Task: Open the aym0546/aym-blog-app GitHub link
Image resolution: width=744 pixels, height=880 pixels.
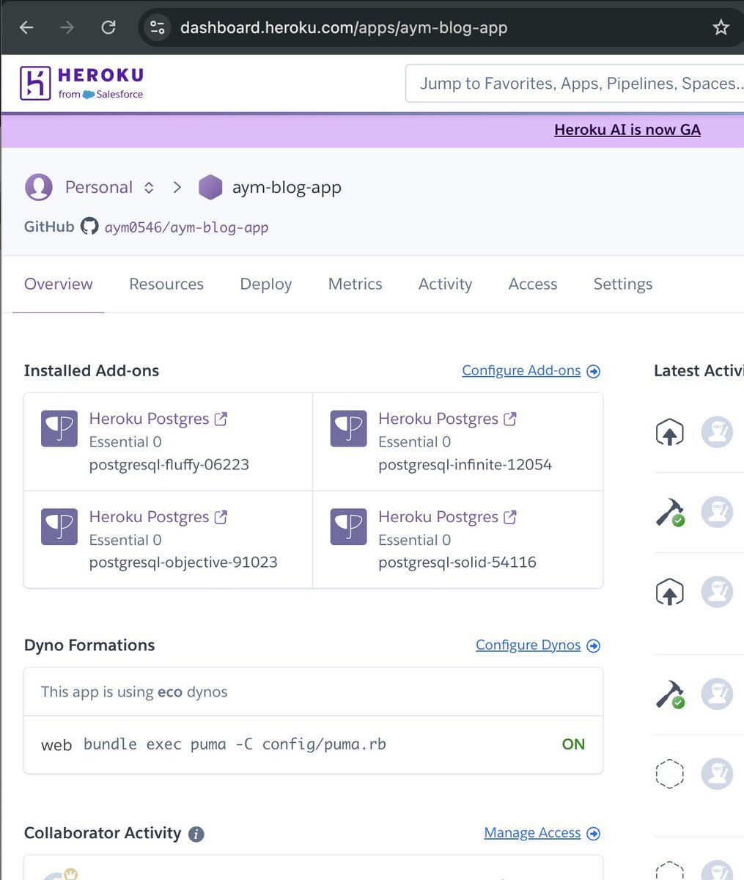Action: (186, 227)
